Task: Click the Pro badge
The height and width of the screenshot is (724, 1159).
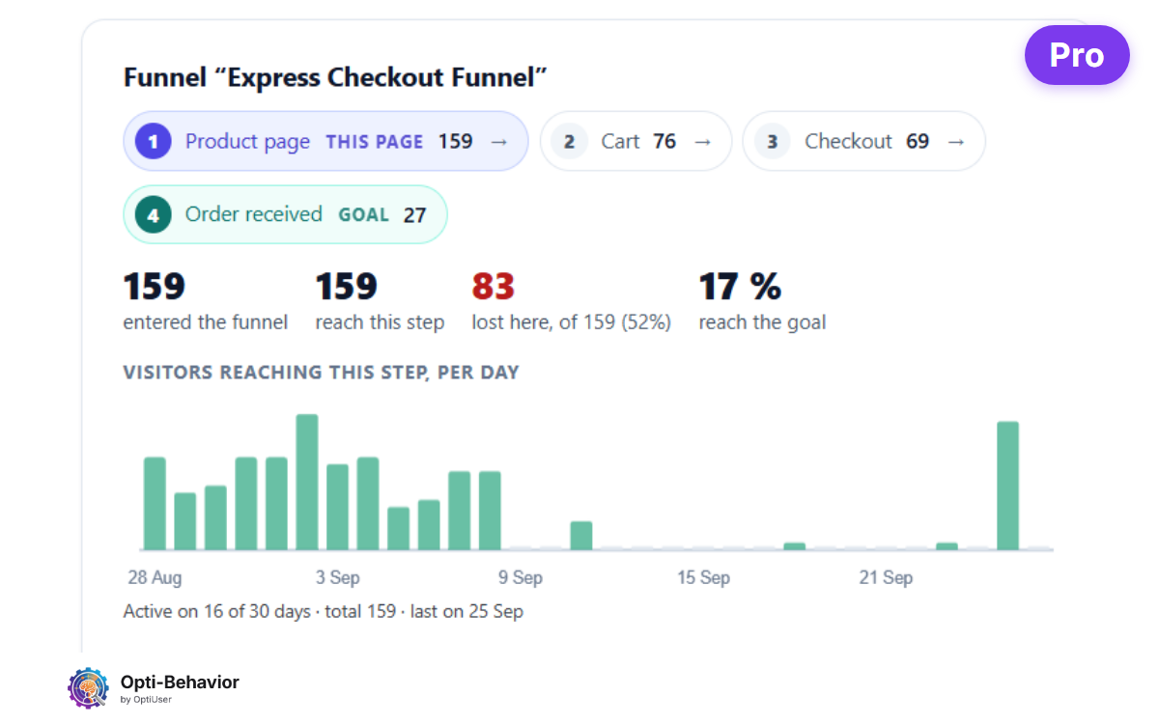Action: click(1077, 55)
